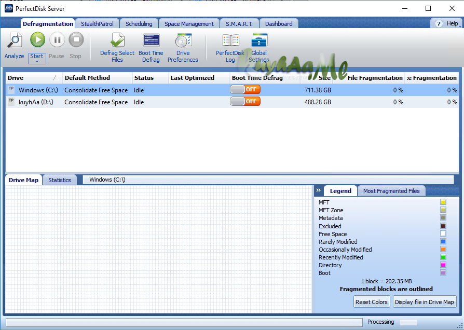
Task: Open the Space Management tab
Action: 189,24
